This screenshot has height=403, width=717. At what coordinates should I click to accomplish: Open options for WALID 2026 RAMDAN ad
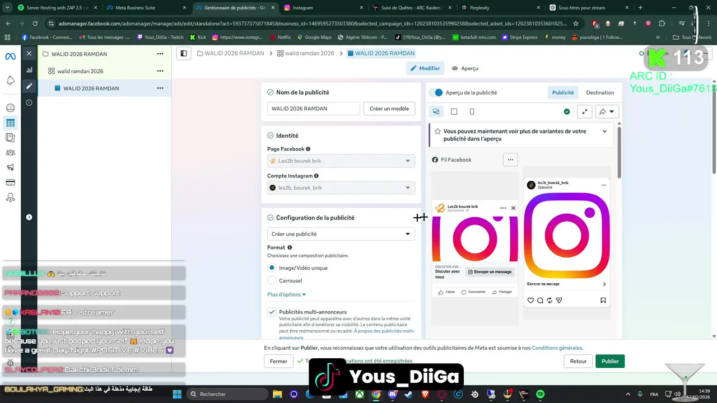tap(160, 88)
